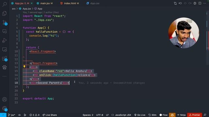The height and width of the screenshot is (117, 209).
Task: Toggle Flow in status bar
Action: click(163, 115)
